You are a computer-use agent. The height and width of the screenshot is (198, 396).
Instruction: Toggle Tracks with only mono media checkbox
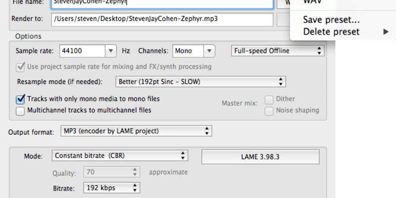point(21,99)
